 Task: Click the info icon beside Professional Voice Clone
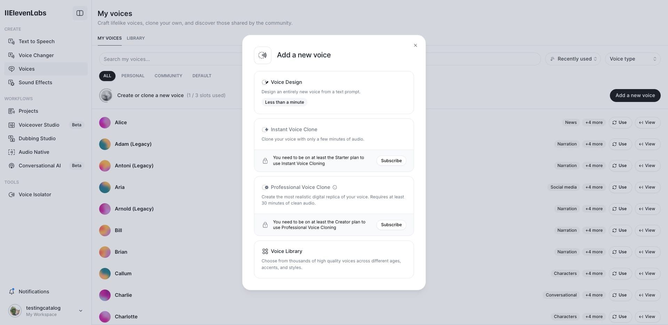[x=335, y=187]
